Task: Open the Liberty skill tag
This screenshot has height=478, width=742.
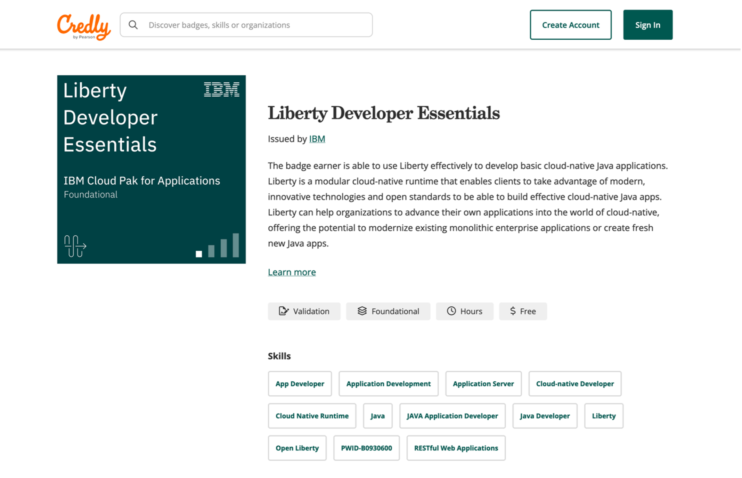Action: tap(604, 416)
